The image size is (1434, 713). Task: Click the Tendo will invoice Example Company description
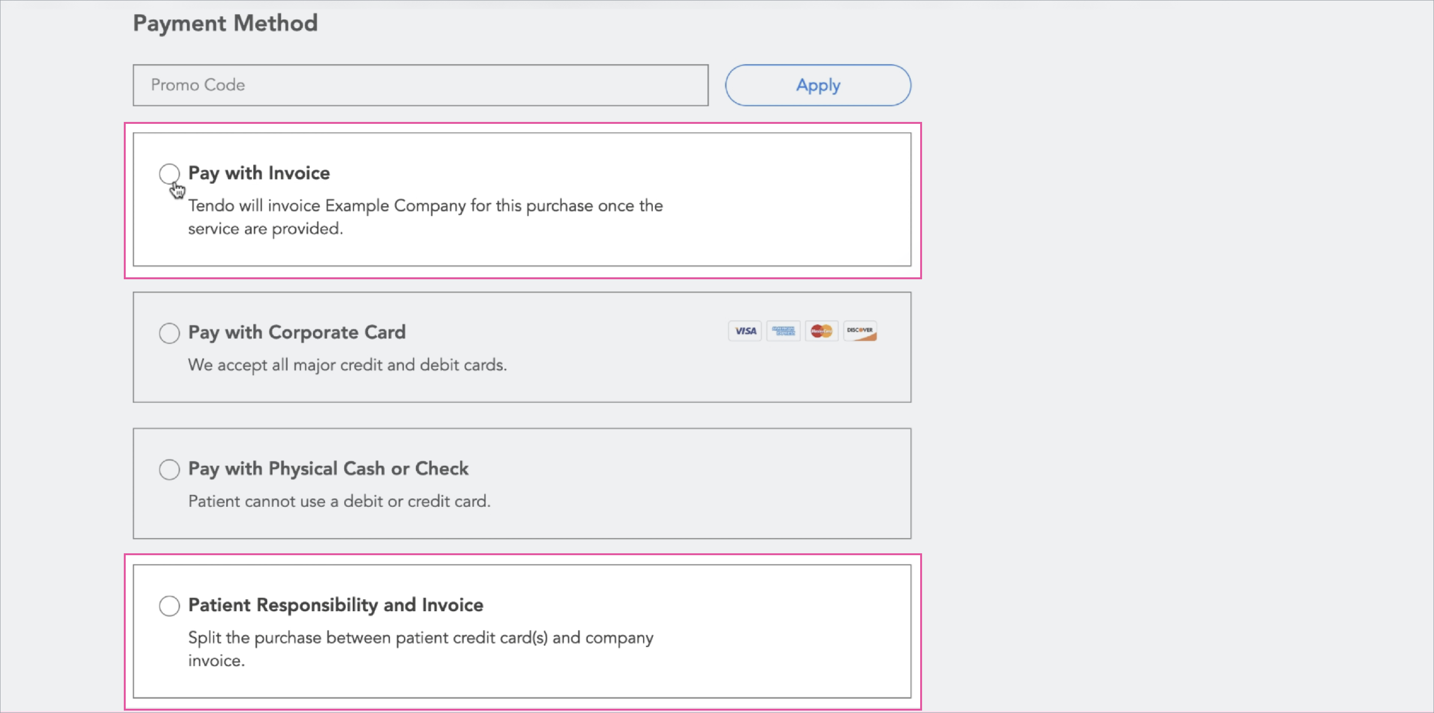tap(425, 217)
